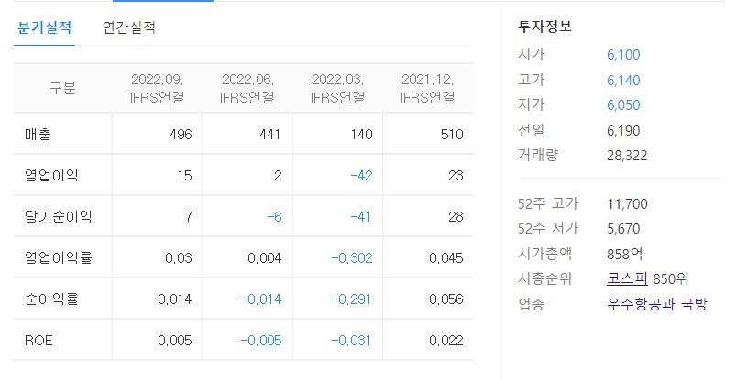Click the 당기순이익 value -6
The height and width of the screenshot is (381, 736).
tap(274, 217)
